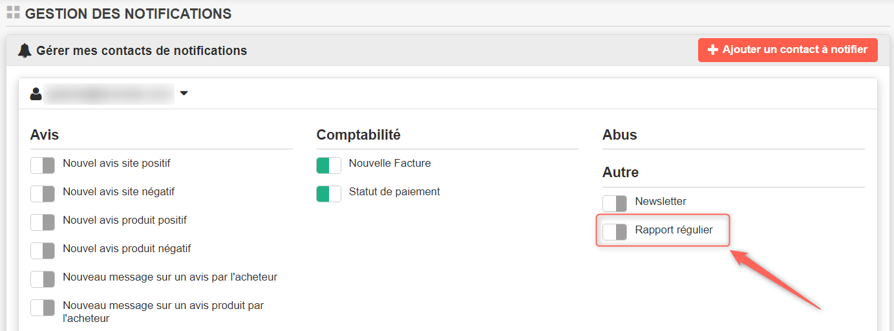Toggle Nouvel avis site négatif switch

pyautogui.click(x=43, y=194)
